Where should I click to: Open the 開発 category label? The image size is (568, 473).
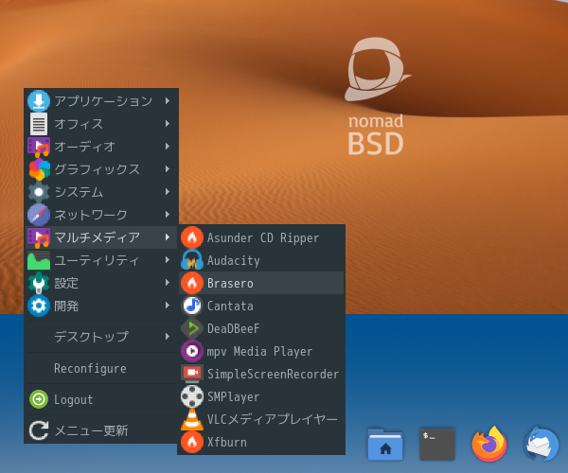pos(66,306)
